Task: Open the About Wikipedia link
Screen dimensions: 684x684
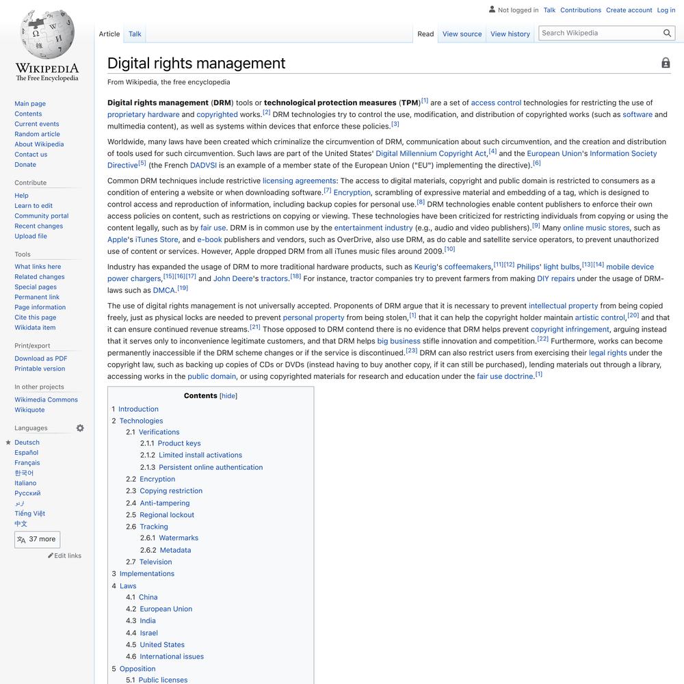Action: tap(39, 144)
